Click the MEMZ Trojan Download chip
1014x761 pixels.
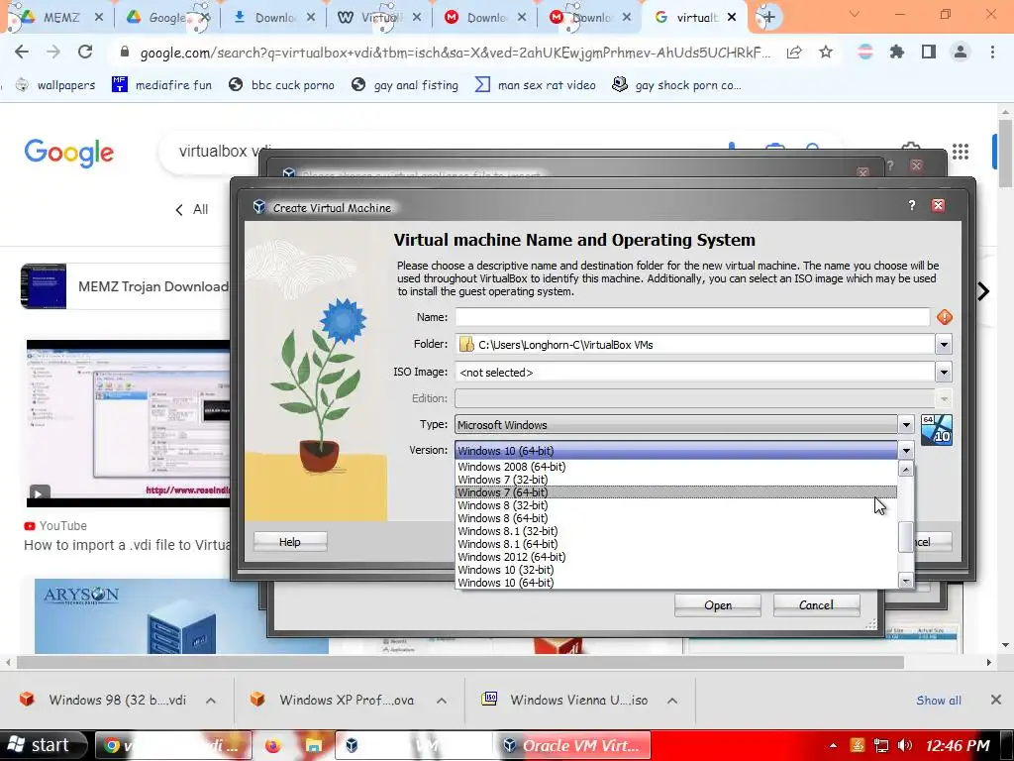125,286
